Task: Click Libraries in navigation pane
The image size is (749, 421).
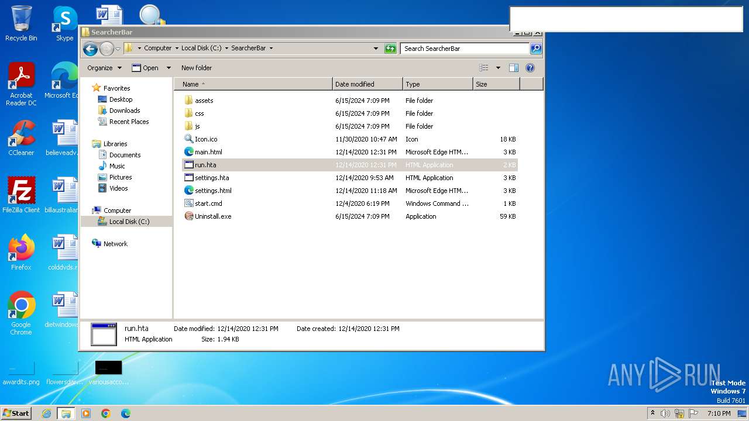Action: pos(115,144)
